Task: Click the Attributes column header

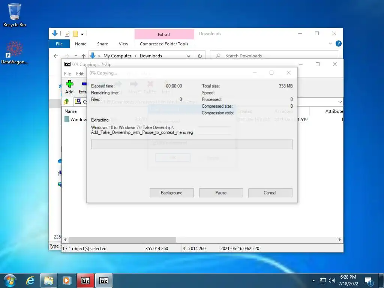Action: click(334, 111)
